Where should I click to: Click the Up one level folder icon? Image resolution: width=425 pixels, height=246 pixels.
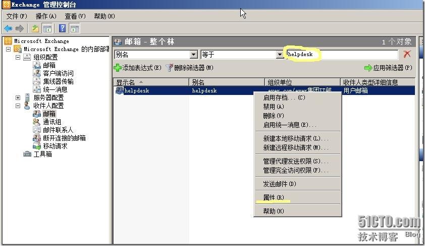[35, 28]
